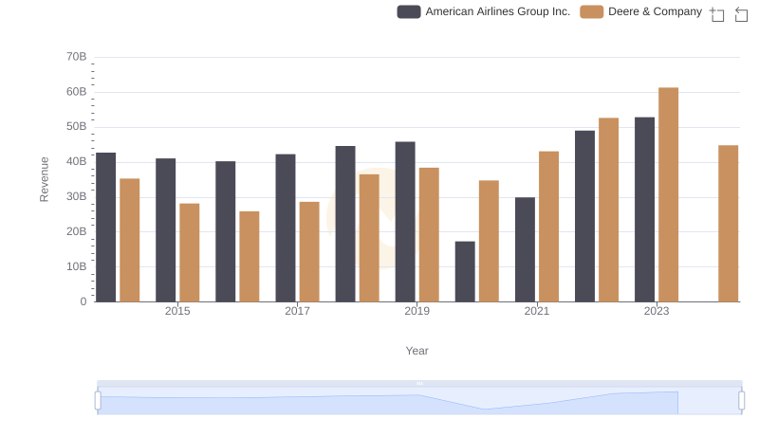Click the Deere & Company 2021 bar
The height and width of the screenshot is (437, 759).
[x=548, y=227]
